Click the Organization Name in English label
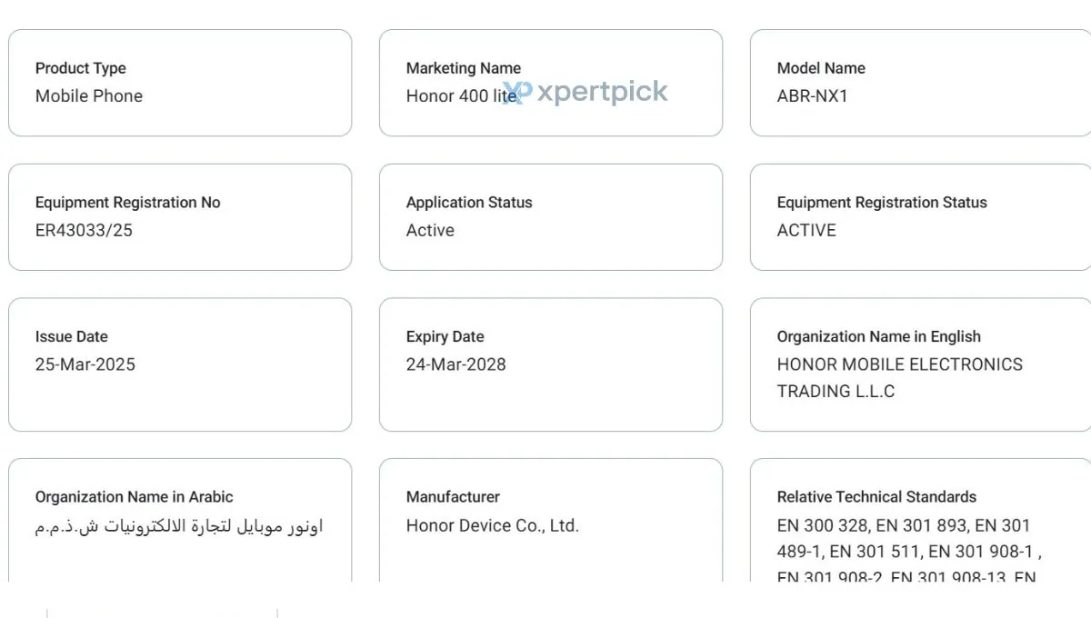The width and height of the screenshot is (1091, 618). click(x=878, y=336)
